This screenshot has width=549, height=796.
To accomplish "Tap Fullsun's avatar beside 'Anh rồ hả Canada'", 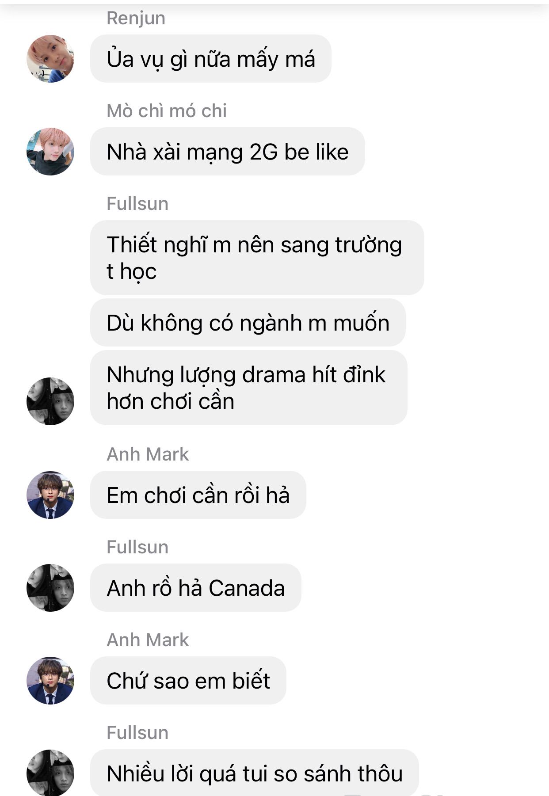I will 50,588.
